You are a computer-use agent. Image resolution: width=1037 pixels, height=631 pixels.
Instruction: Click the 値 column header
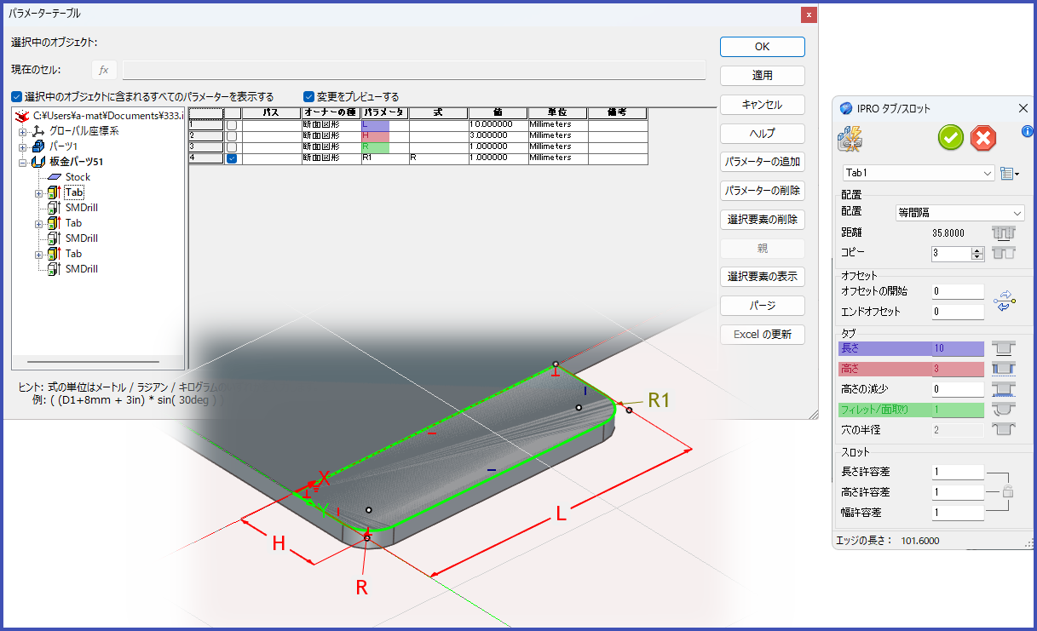coord(498,112)
